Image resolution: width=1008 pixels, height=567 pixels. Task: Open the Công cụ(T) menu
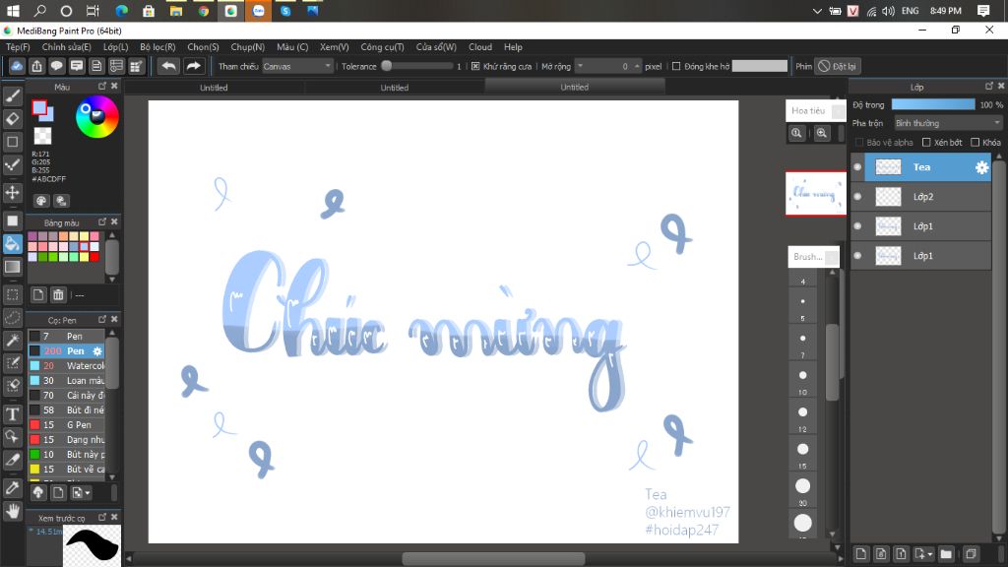(382, 47)
